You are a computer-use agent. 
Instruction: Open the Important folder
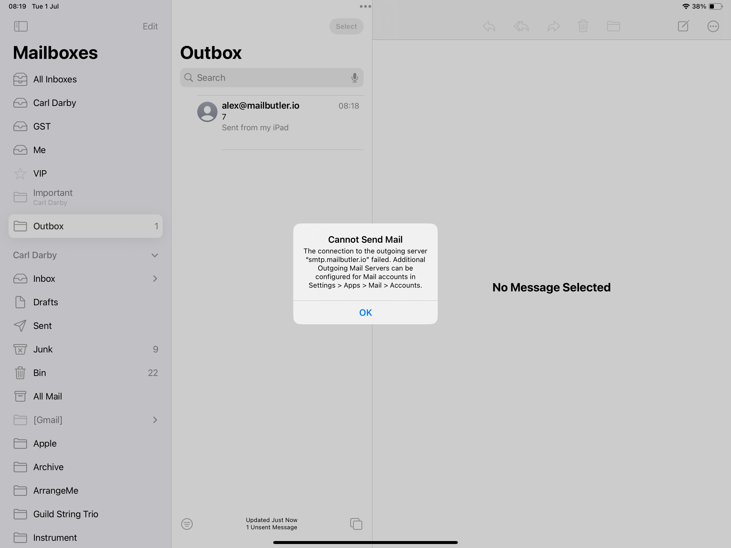click(86, 197)
